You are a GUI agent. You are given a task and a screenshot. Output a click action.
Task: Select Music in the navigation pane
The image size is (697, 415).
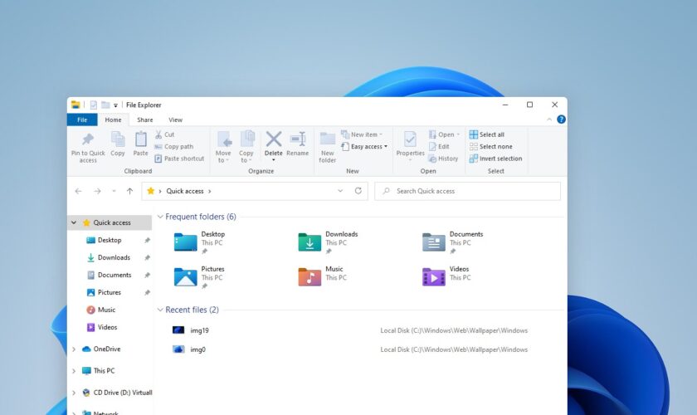[x=106, y=310]
